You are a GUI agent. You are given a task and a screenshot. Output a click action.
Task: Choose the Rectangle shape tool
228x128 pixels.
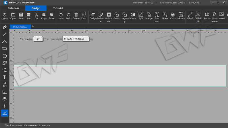click(x=5, y=49)
